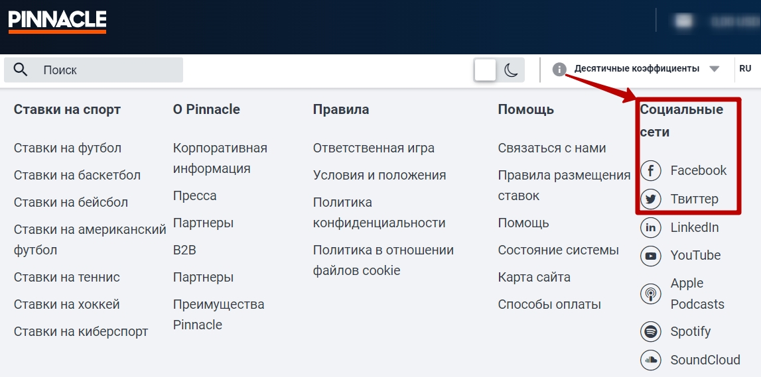The height and width of the screenshot is (377, 761).
Task: Open the Apple Podcasts icon
Action: coord(651,294)
